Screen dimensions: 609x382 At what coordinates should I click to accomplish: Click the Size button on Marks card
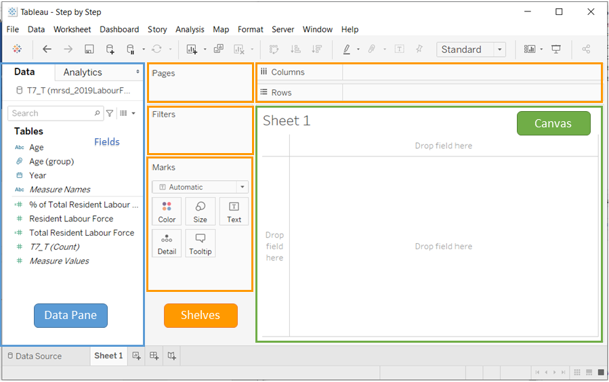[200, 211]
